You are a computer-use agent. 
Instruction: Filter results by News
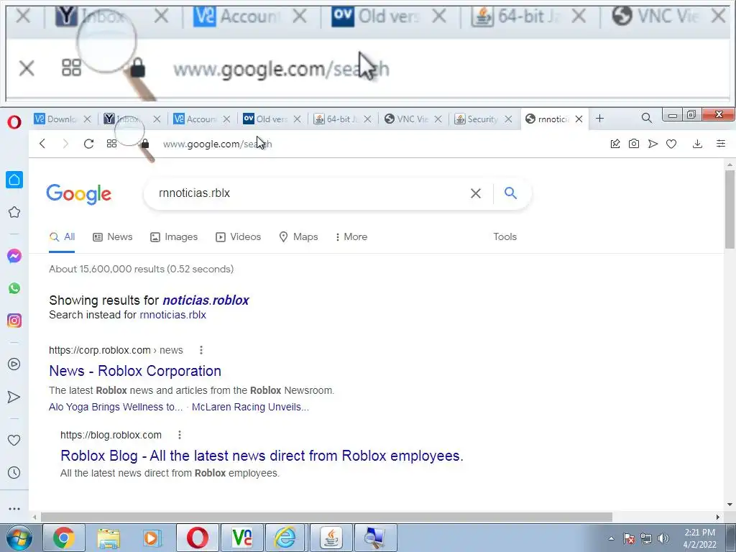[113, 237]
